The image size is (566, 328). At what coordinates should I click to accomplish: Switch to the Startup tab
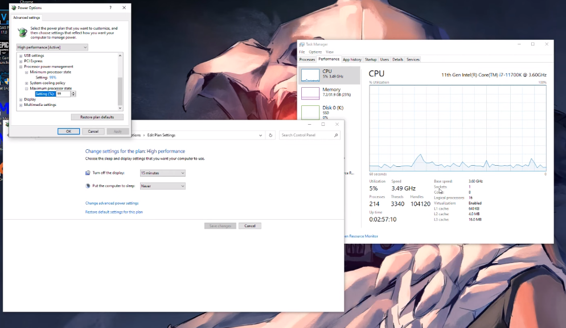point(371,60)
